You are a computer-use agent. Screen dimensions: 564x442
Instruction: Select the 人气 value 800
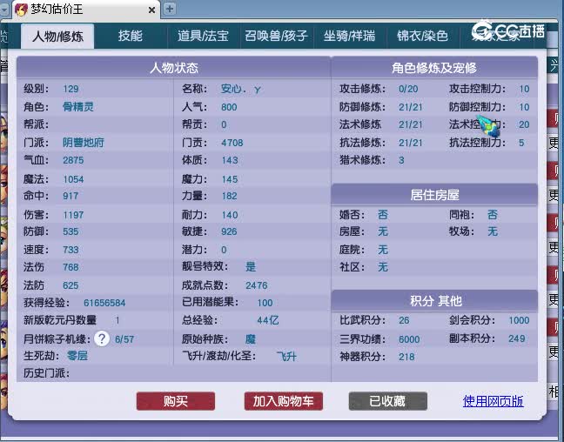[229, 107]
